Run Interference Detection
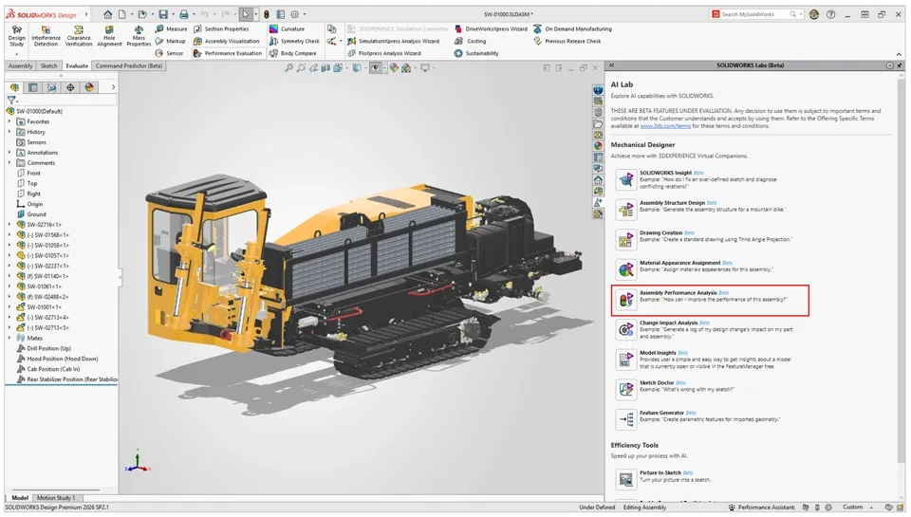911x517 pixels. pos(46,36)
